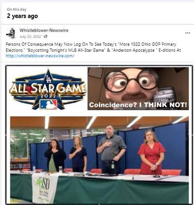The image size is (194, 205).
Task: Click the Coincidence? I THINK NOT meme
Action: 138,88
